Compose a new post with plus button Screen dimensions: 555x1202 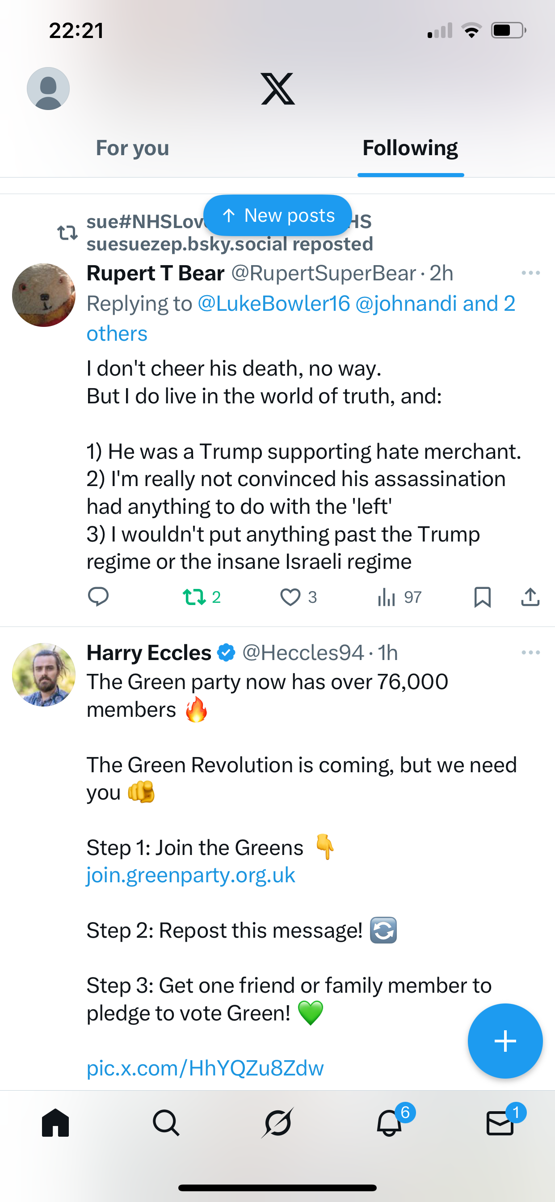[x=505, y=1041]
